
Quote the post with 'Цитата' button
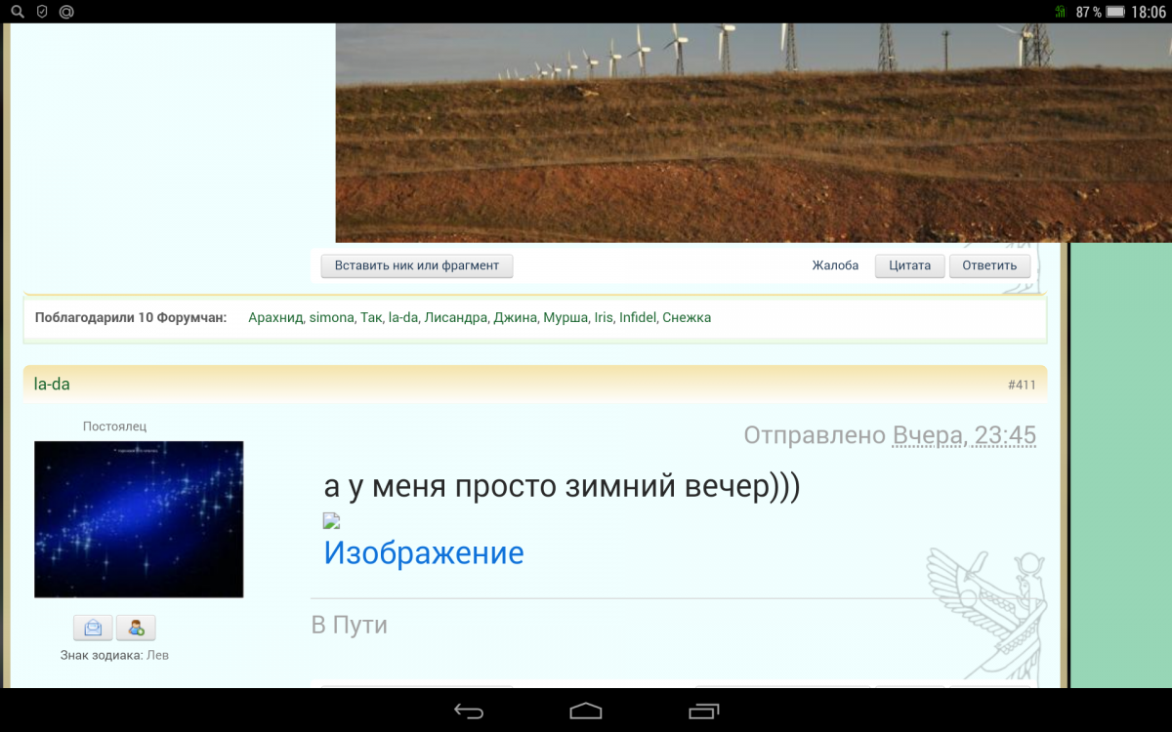pos(909,265)
